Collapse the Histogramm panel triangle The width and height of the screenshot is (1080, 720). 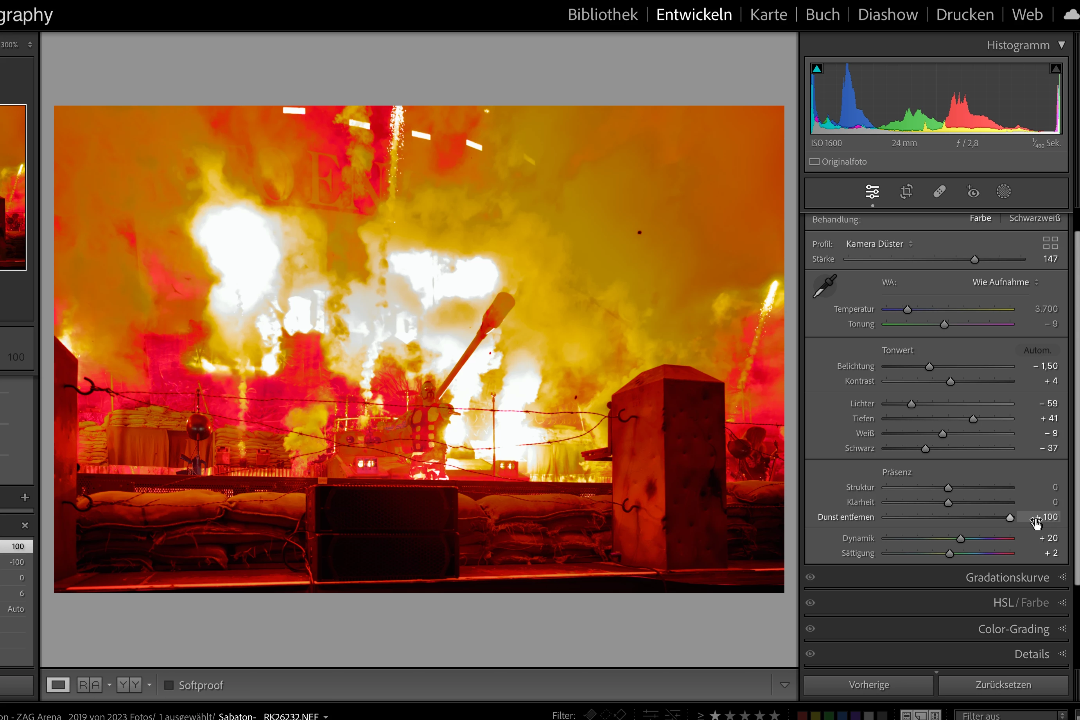tap(1062, 45)
